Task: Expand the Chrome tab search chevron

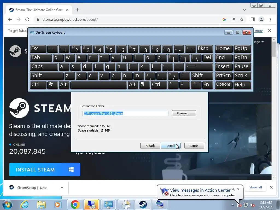Action: [x=244, y=10]
